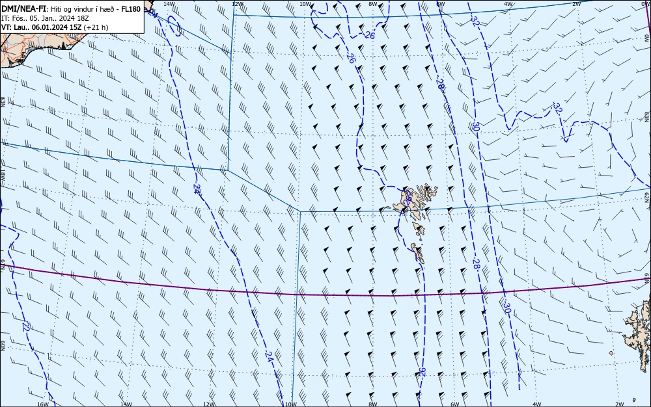
Task: Click the "10W" longitude label on top edge
Action: [x=305, y=4]
